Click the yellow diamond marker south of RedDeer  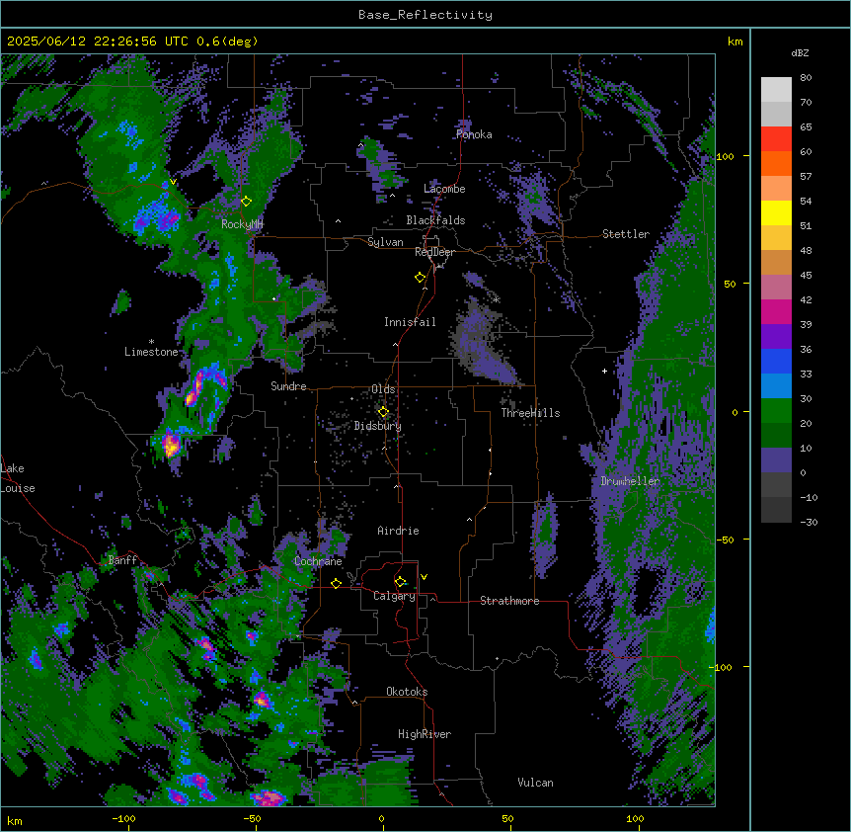pos(420,277)
